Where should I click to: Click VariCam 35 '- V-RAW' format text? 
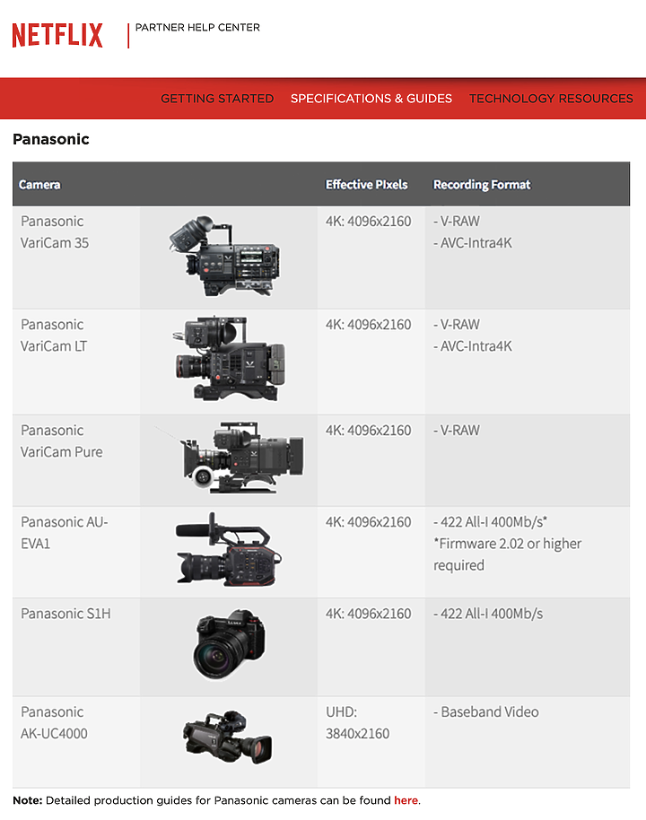[456, 222]
